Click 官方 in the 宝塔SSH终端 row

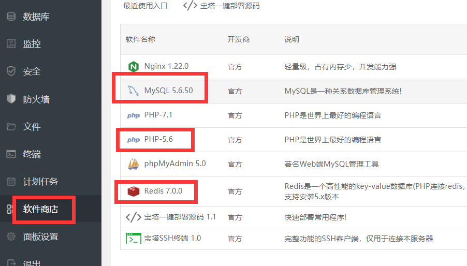pos(235,239)
